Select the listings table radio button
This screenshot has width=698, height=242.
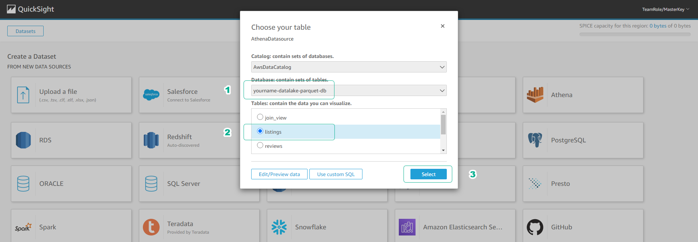[x=260, y=131]
